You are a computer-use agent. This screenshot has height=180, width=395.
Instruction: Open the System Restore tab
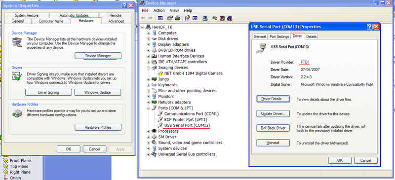pos(27,15)
